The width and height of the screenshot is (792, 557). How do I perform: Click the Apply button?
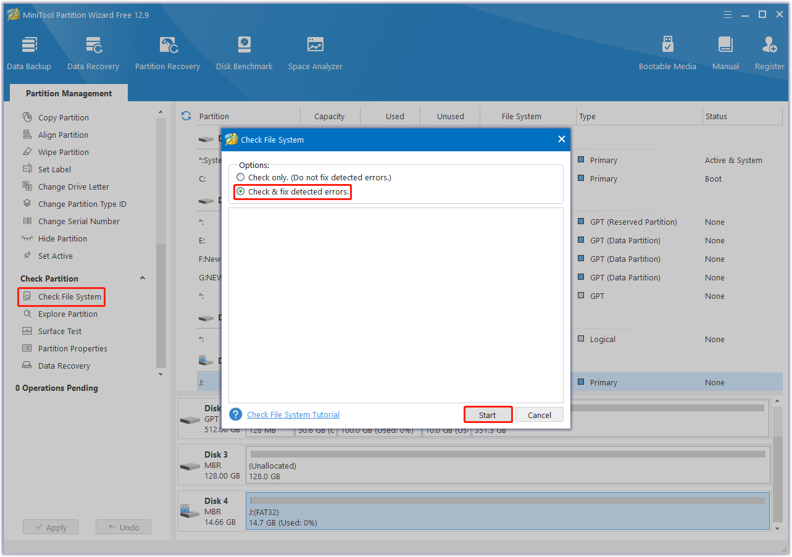pyautogui.click(x=51, y=527)
